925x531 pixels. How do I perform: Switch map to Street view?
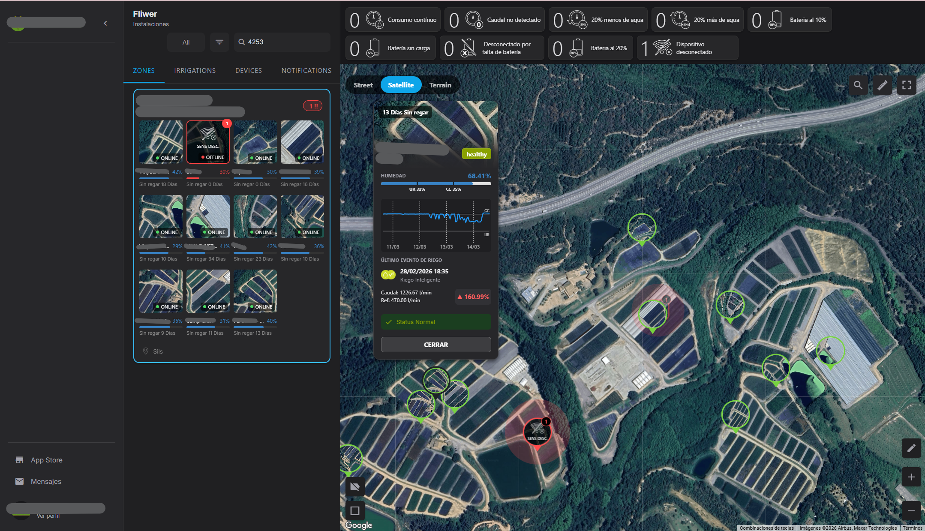click(x=363, y=85)
